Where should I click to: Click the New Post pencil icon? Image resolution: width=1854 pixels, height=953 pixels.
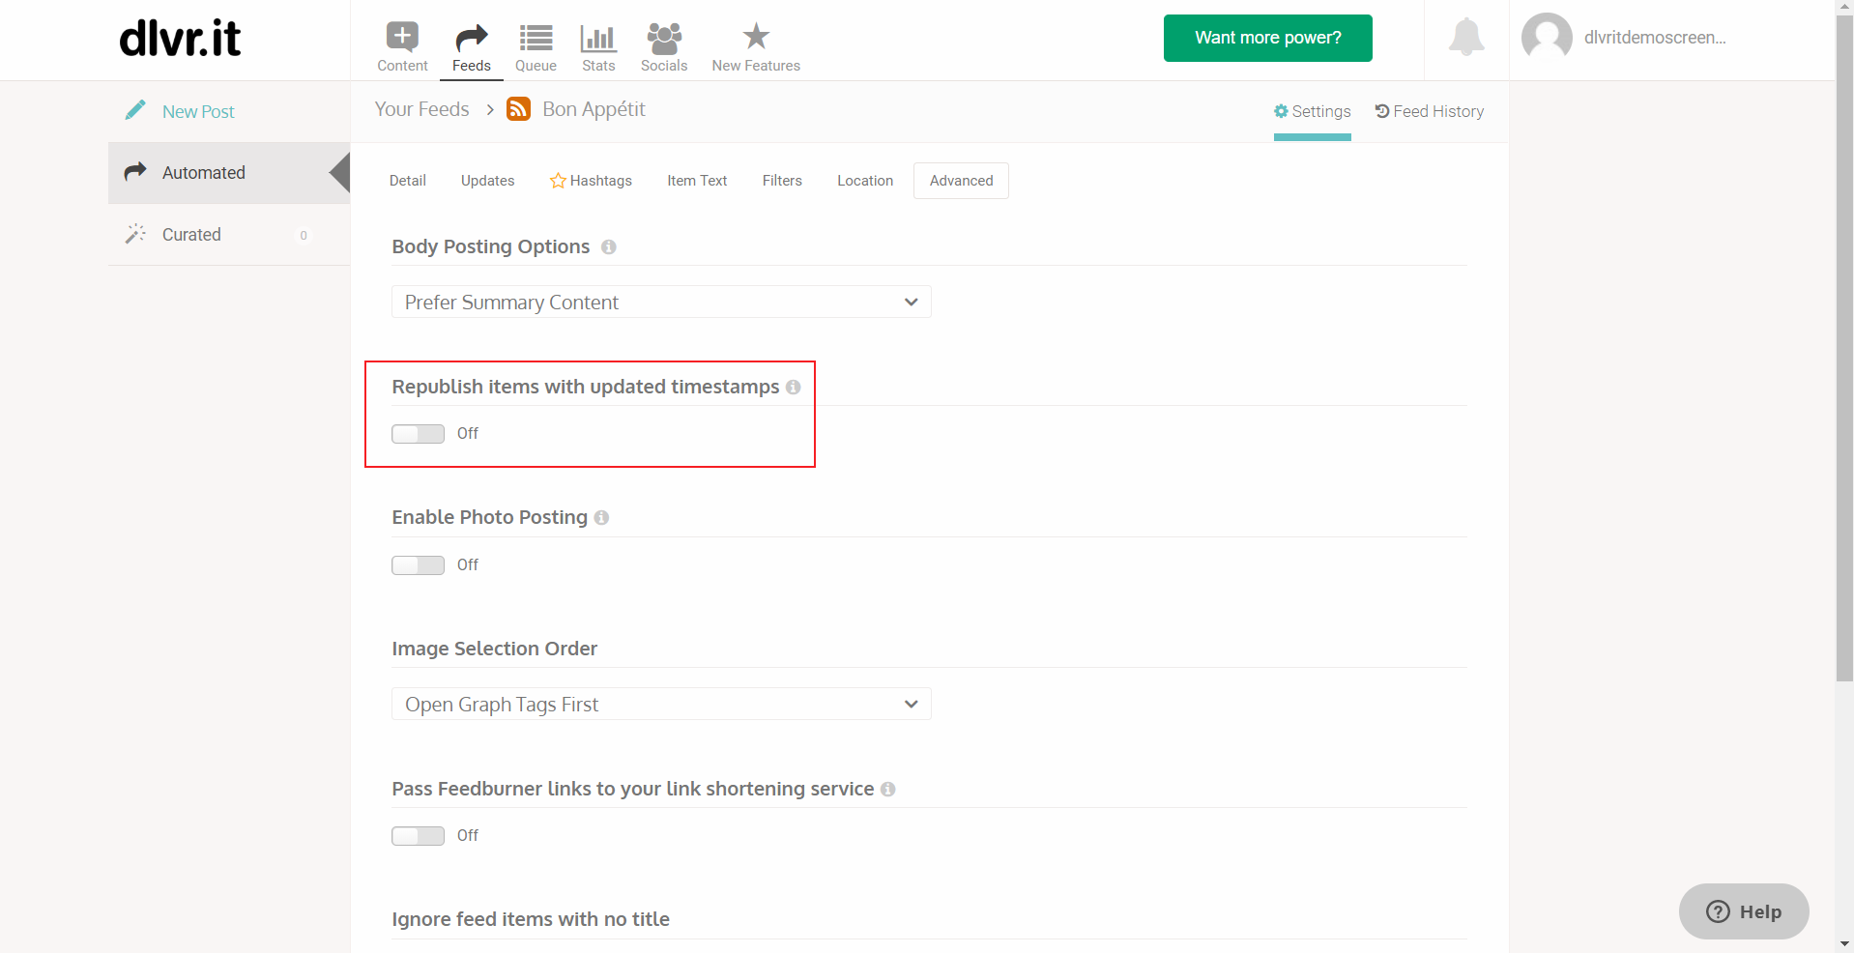coord(135,110)
